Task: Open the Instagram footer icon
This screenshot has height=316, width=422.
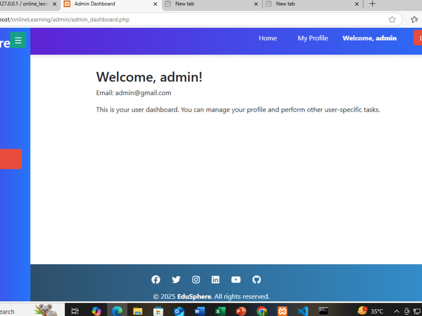Action: coord(196,280)
